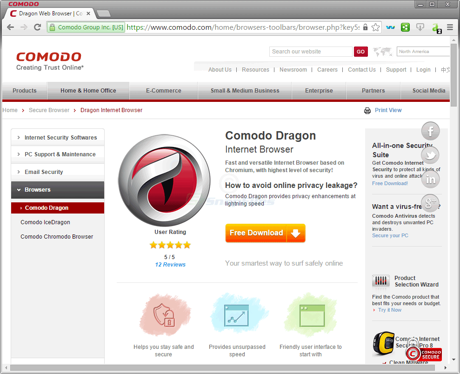Screen dimensions: 460x374
Task: Open the Support link
Action: 396,70
